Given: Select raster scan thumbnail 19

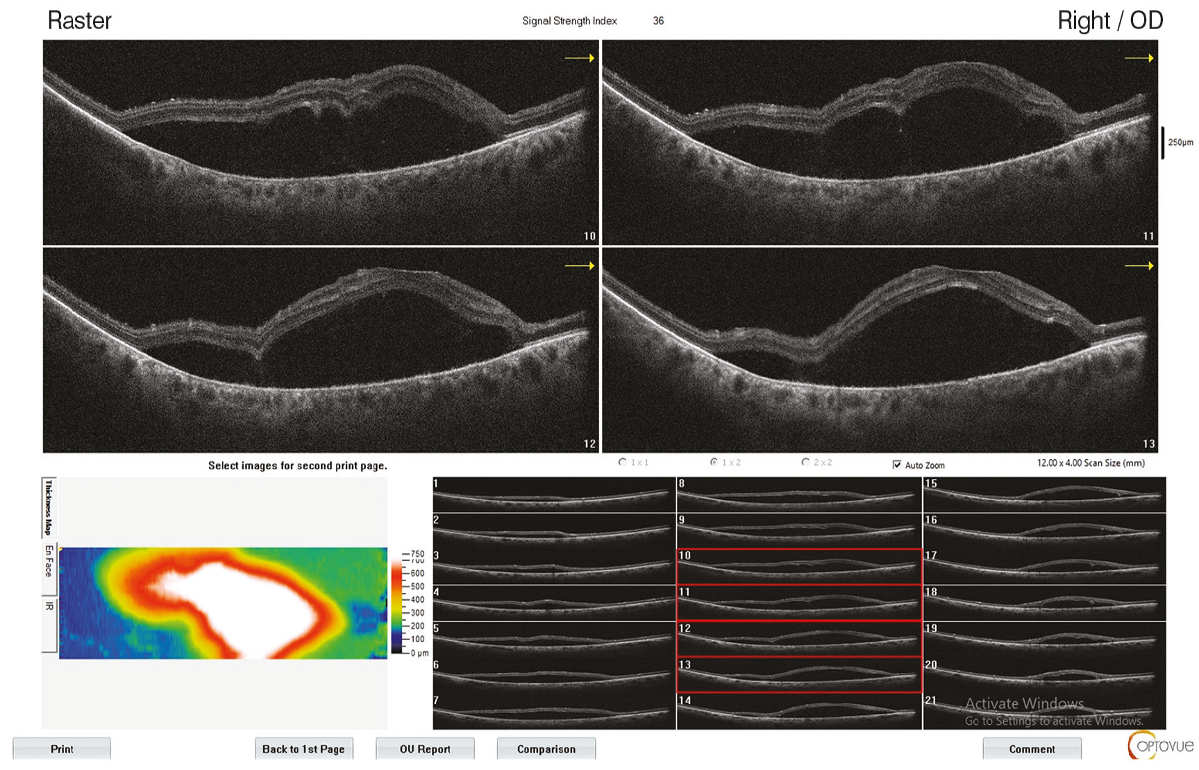Looking at the screenshot, I should [1044, 639].
